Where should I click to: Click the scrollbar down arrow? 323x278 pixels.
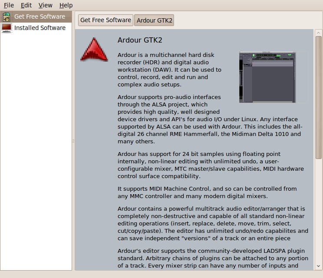pos(319,266)
